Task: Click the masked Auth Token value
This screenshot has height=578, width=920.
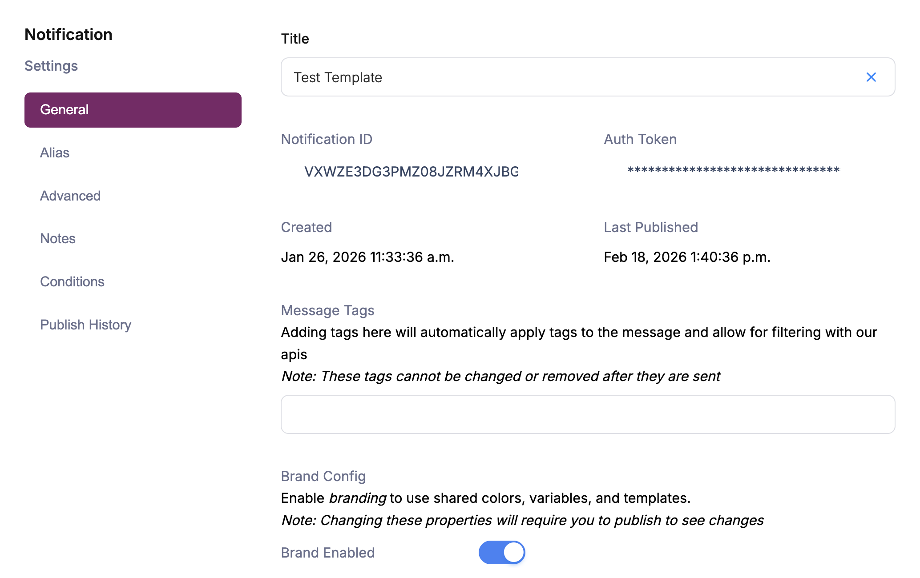Action: coord(733,171)
